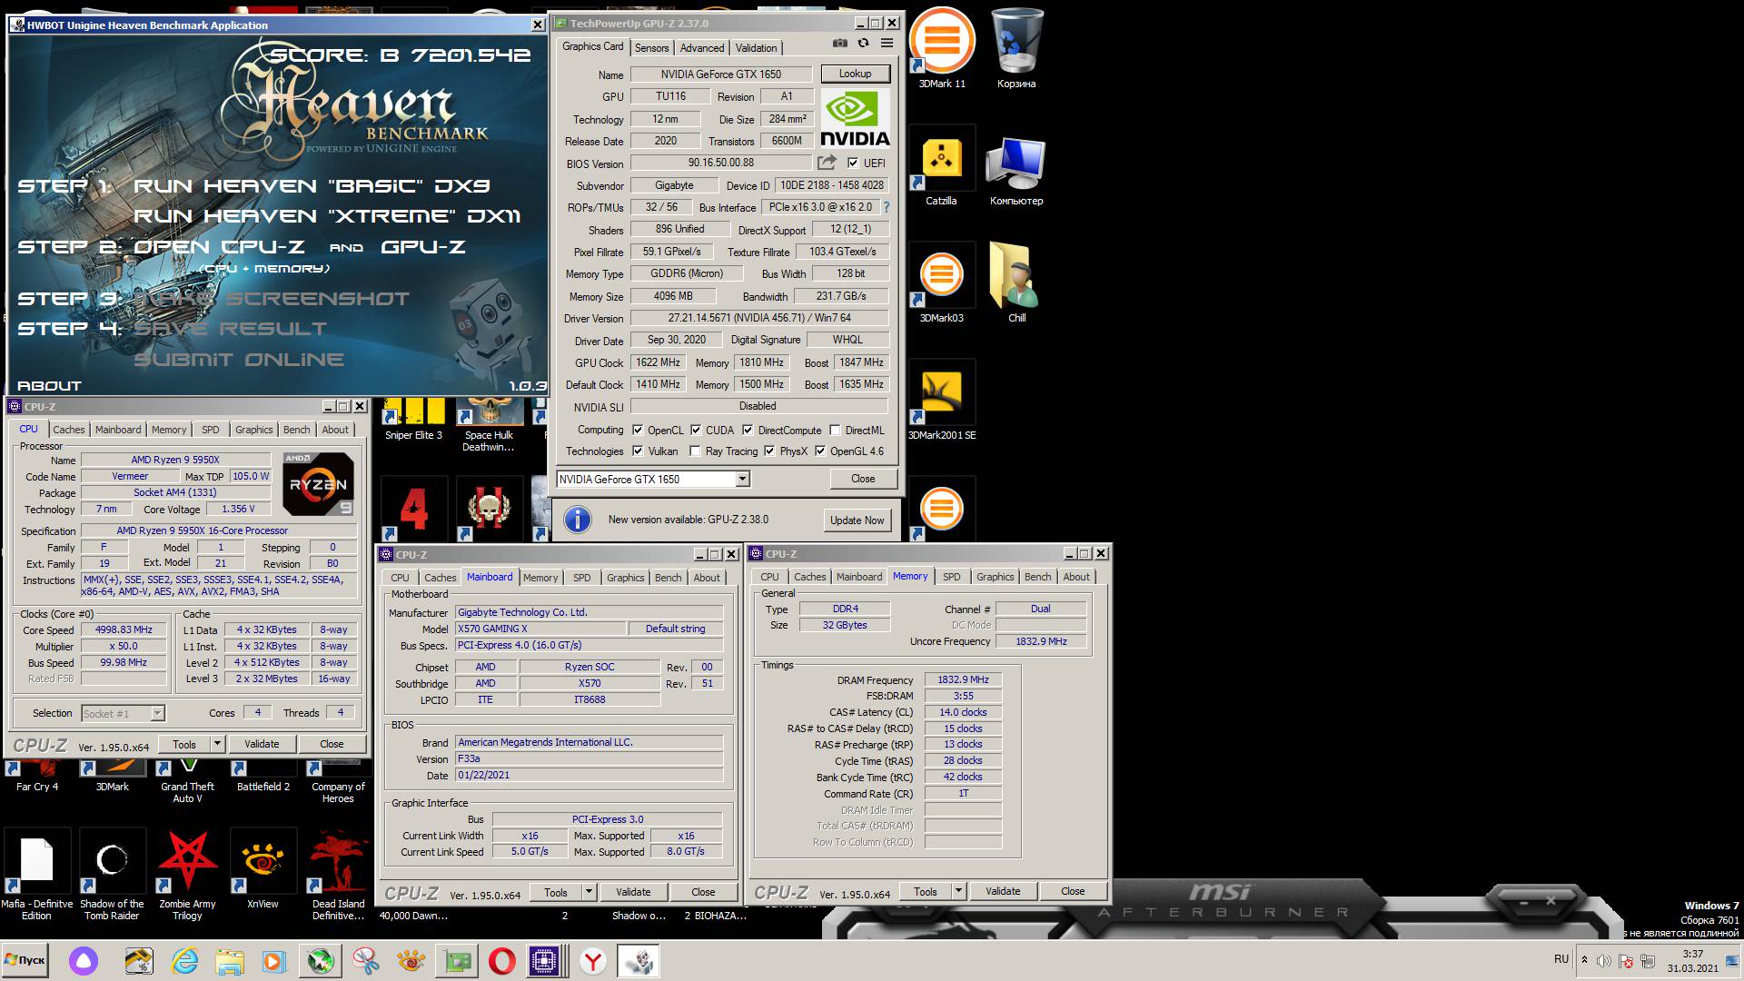
Task: Open the Chill folder icon
Action: click(x=1016, y=283)
